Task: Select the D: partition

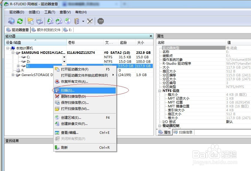Action: 28,62
